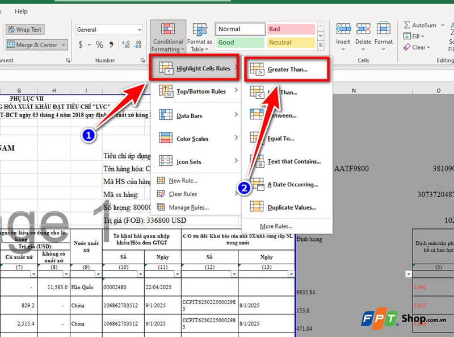Apply the percent style format
This screenshot has width=454, height=337.
coord(100,45)
